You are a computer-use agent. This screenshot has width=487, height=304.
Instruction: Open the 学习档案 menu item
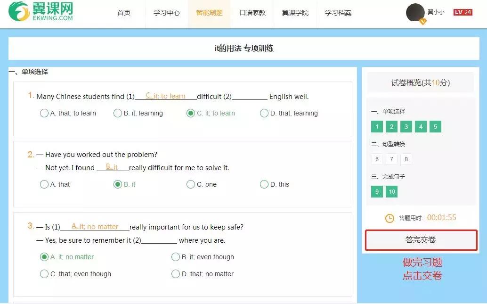(337, 13)
